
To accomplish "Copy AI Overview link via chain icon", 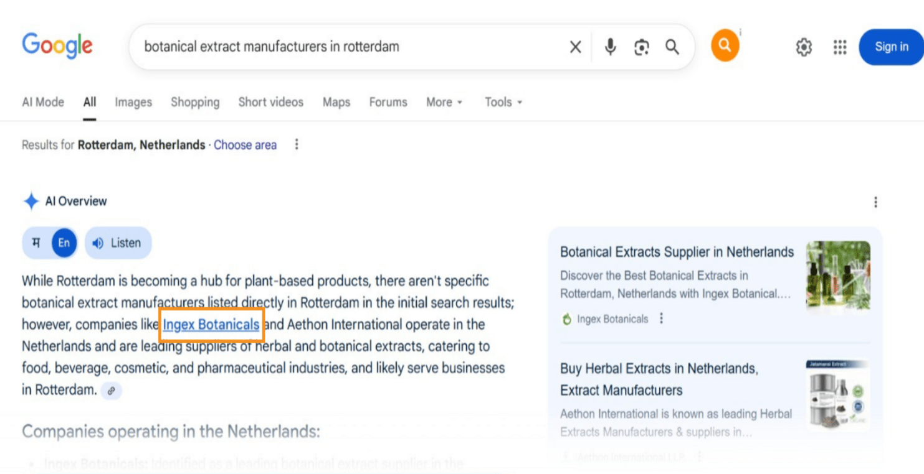I will click(x=112, y=391).
